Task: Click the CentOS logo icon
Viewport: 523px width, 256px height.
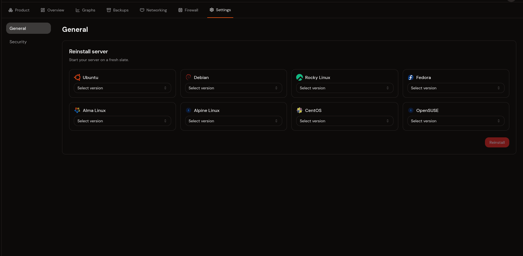Action: [300, 110]
